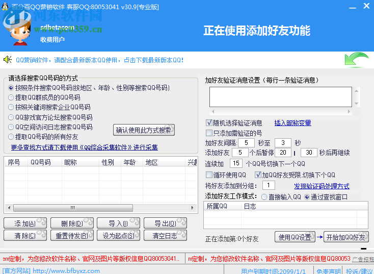Click QQ list scroll left arrow
The height and width of the screenshot is (274, 374).
click(x=9, y=208)
